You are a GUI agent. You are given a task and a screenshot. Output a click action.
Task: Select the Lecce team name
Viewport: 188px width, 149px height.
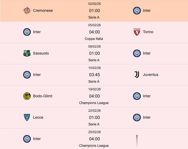pos(38,118)
